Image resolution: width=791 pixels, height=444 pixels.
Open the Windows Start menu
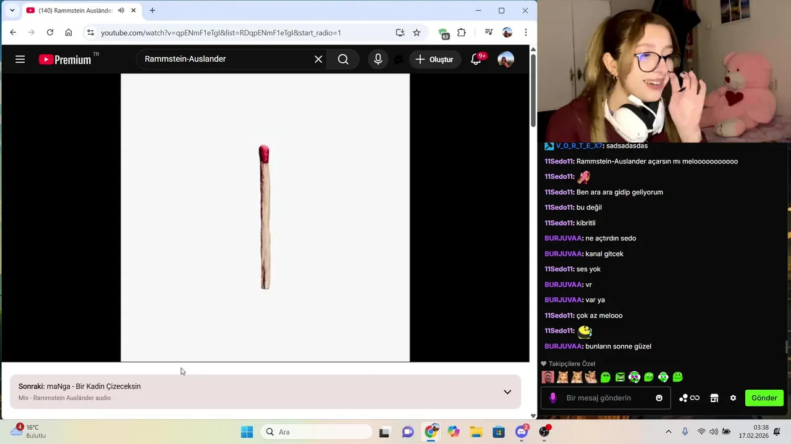point(247,432)
